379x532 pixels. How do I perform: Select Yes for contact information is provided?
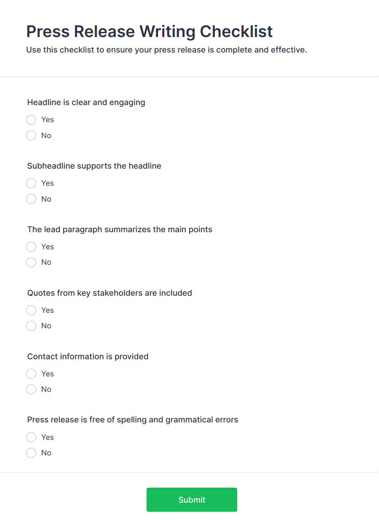31,374
